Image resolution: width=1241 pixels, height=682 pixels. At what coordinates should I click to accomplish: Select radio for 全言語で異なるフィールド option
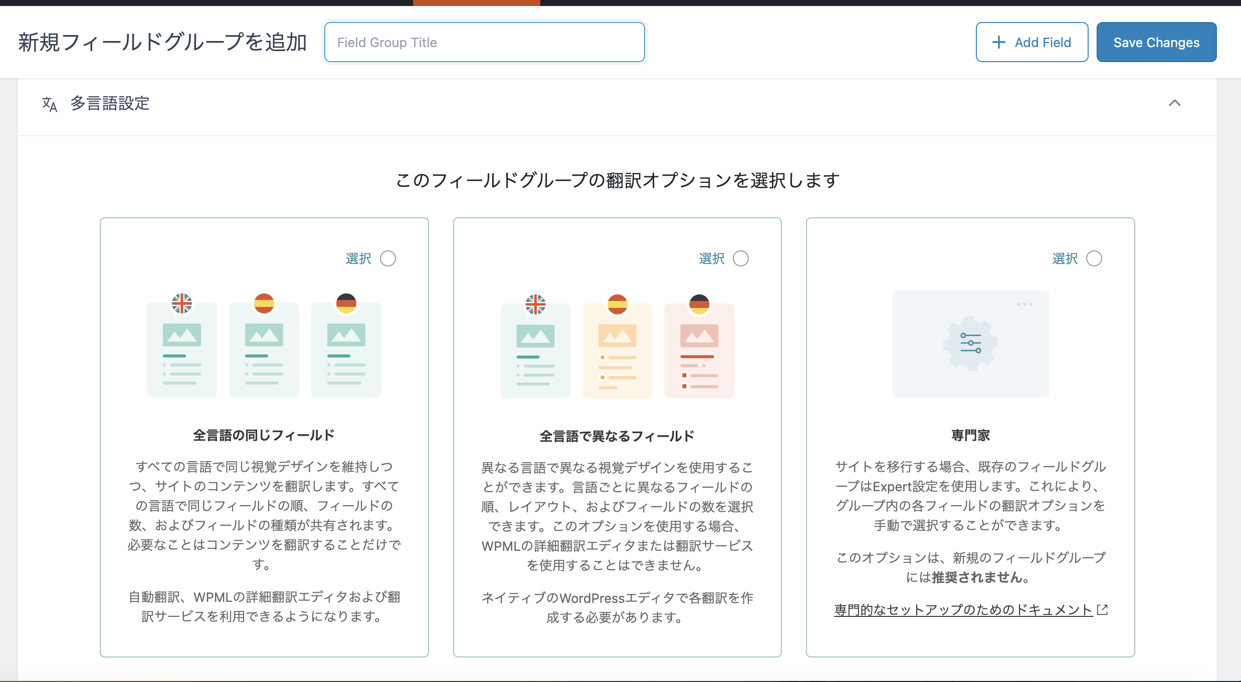click(x=741, y=258)
